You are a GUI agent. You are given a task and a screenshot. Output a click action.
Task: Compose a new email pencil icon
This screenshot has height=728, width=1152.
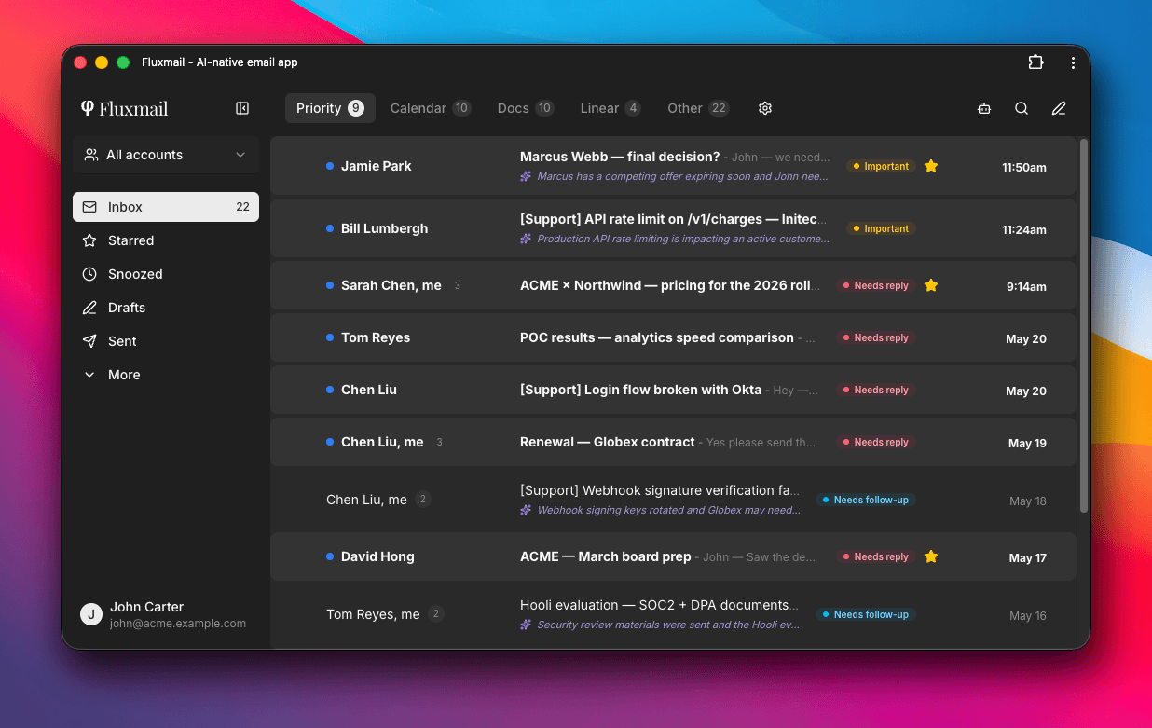point(1059,108)
